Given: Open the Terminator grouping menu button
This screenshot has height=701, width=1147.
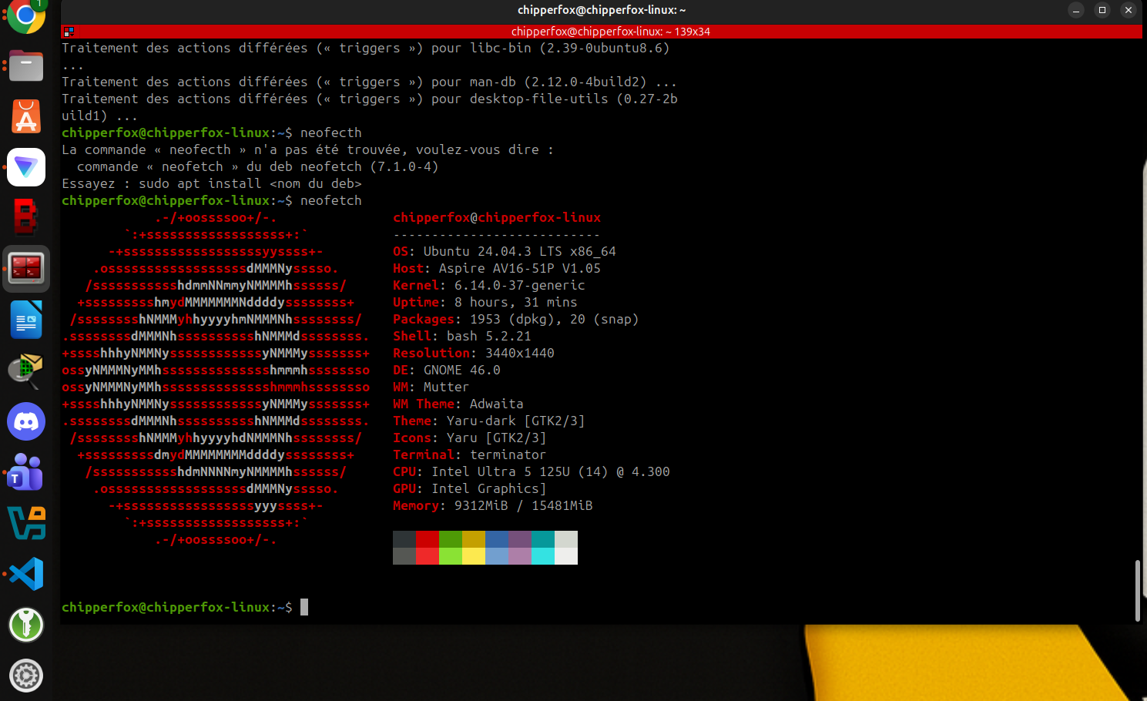Looking at the screenshot, I should pos(69,32).
